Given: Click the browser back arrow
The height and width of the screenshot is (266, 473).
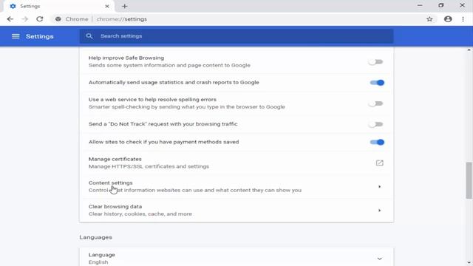Looking at the screenshot, I should [x=10, y=19].
